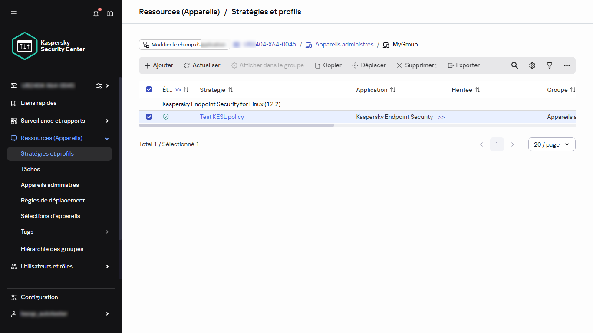Open the notifications bell icon

coord(96,14)
